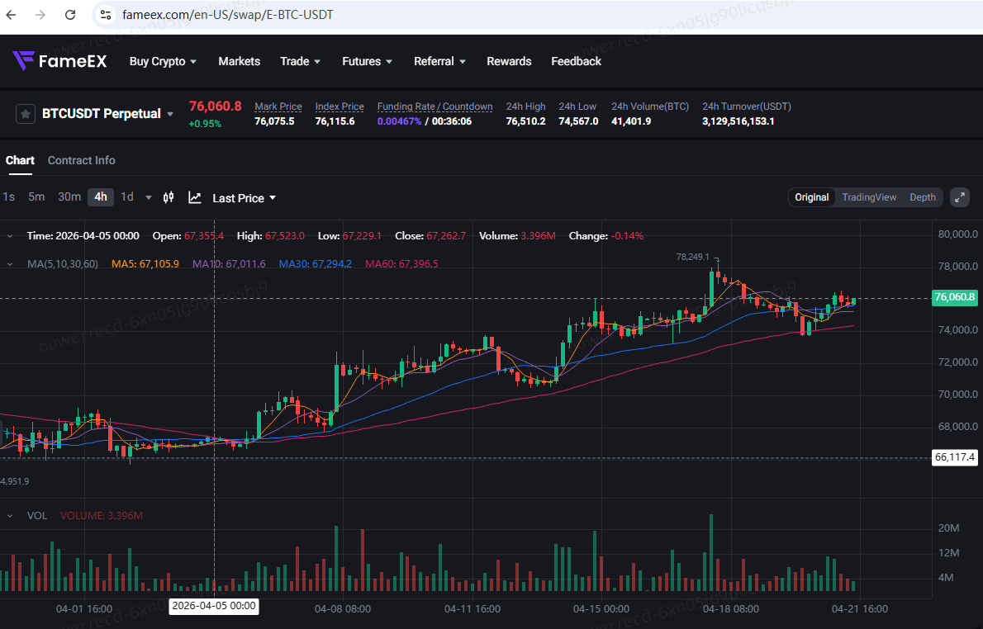Click the favorite star for BTCUSDT

[x=26, y=114]
